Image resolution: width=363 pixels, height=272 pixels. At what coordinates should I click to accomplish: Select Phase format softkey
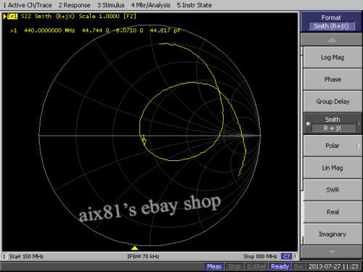tap(333, 79)
